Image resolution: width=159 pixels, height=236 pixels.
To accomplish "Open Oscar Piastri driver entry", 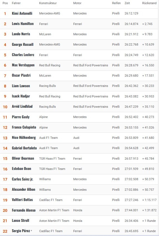I will [21, 76].
